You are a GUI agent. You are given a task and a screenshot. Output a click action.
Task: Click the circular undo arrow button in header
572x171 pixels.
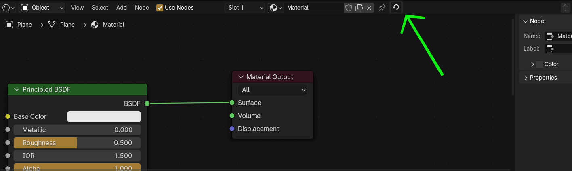[396, 7]
